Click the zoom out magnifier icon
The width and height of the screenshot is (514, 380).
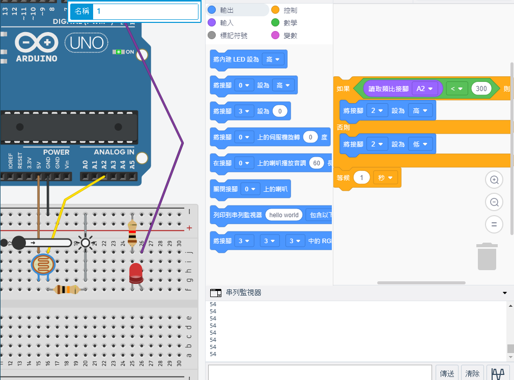click(x=494, y=202)
